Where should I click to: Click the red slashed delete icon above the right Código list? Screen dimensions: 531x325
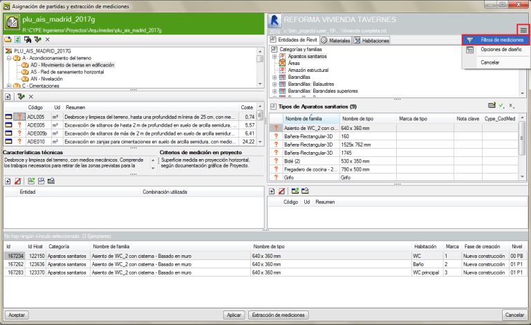tap(281, 192)
